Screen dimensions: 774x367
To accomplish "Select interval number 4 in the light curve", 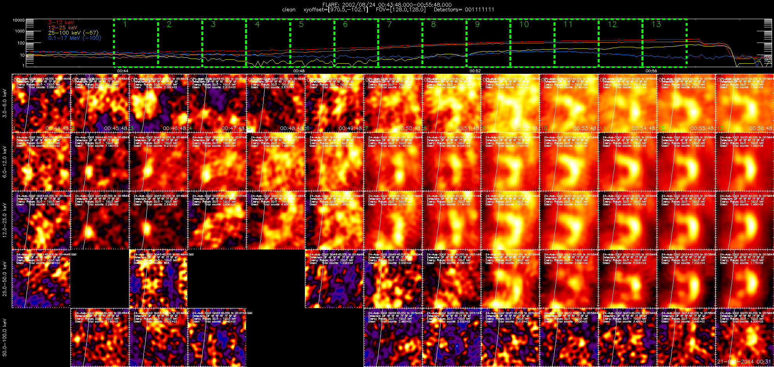I will pyautogui.click(x=257, y=24).
